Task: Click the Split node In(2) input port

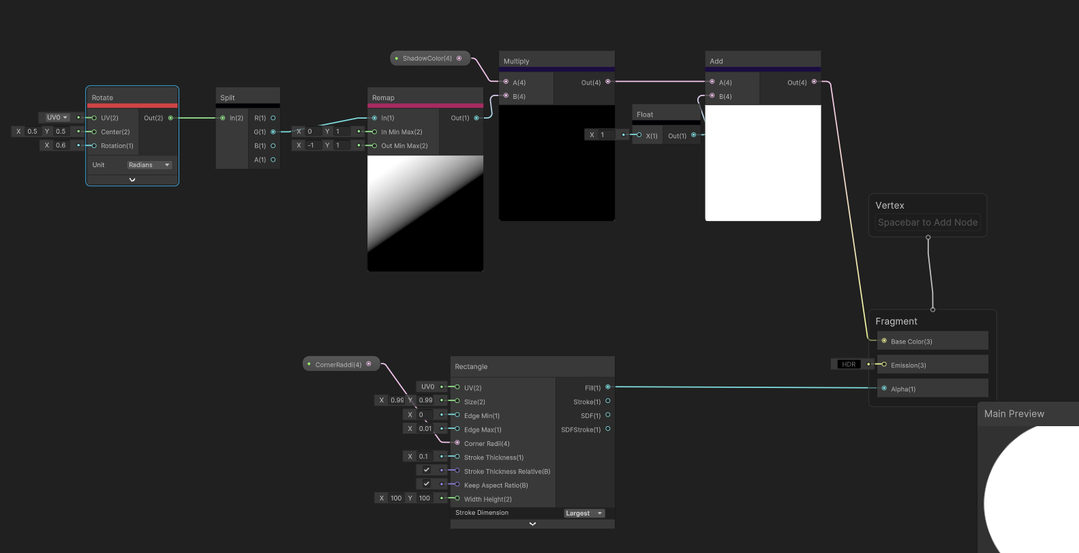Action: point(223,118)
